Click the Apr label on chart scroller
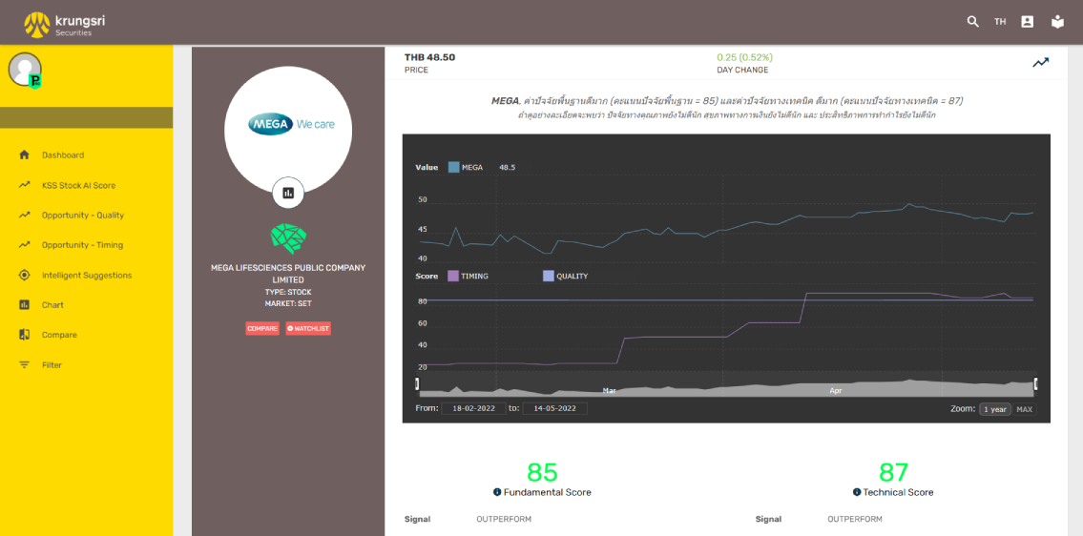1083x536 pixels. tap(836, 390)
